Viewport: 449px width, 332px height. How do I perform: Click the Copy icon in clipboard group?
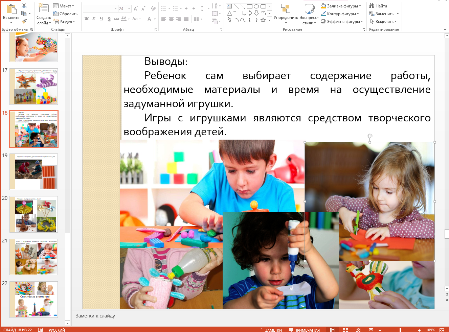(x=24, y=14)
